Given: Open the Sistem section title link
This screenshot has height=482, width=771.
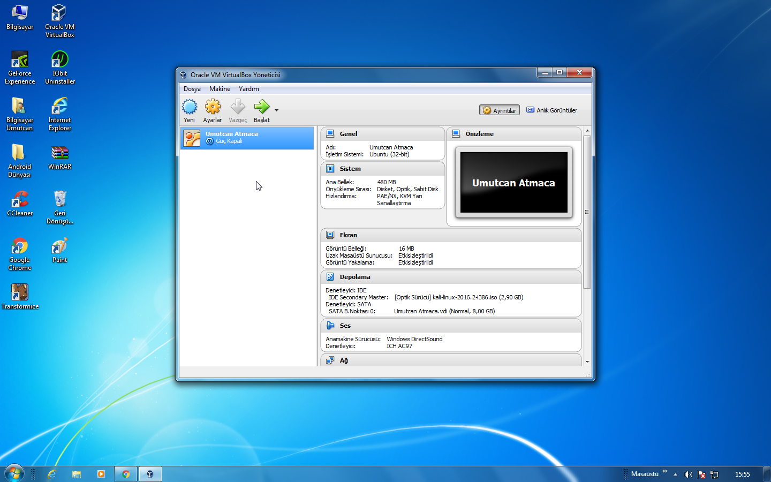Looking at the screenshot, I should coord(350,169).
